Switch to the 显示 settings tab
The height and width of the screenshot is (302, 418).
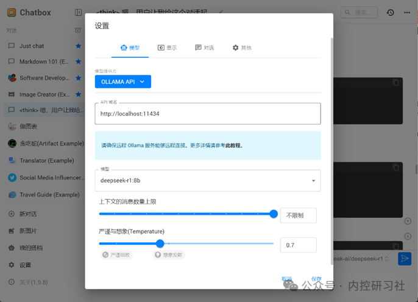click(x=167, y=48)
